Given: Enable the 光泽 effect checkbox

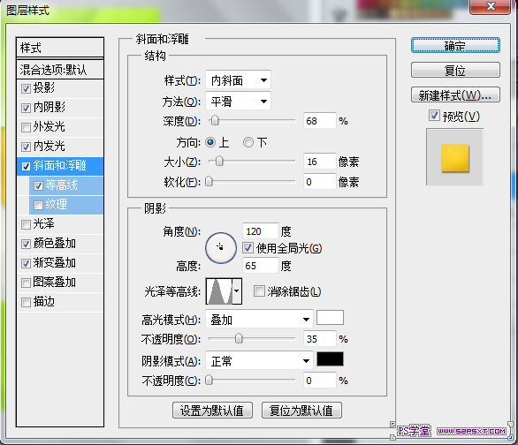Looking at the screenshot, I should 26,224.
